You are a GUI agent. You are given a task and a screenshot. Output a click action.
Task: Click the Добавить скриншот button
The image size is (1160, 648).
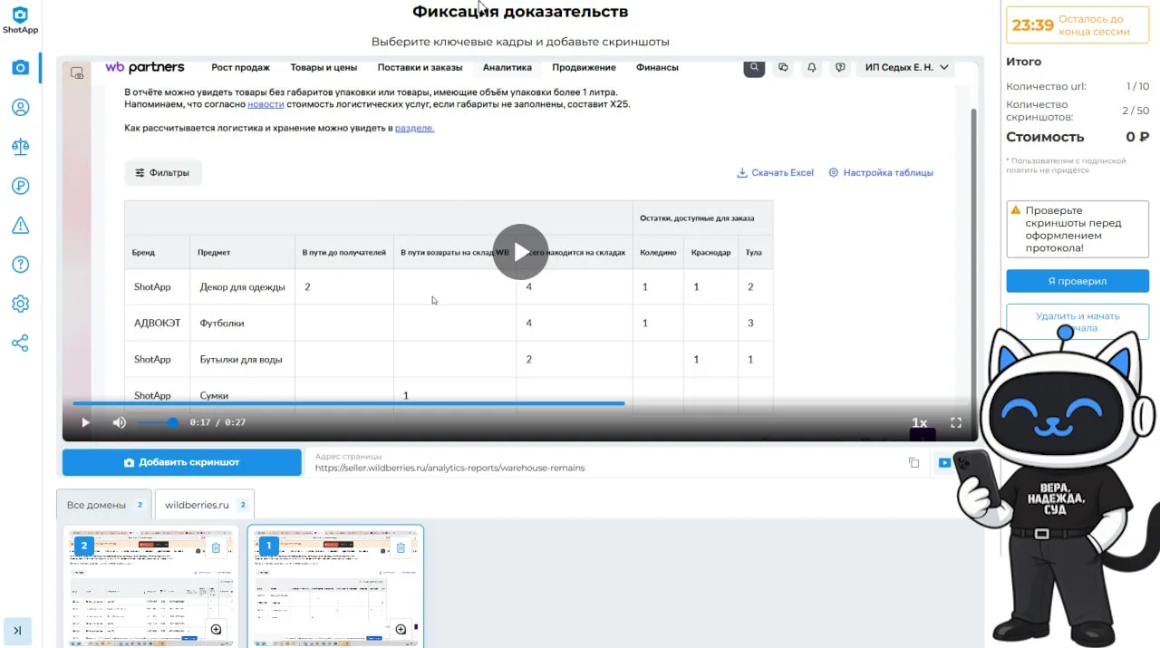(x=181, y=462)
